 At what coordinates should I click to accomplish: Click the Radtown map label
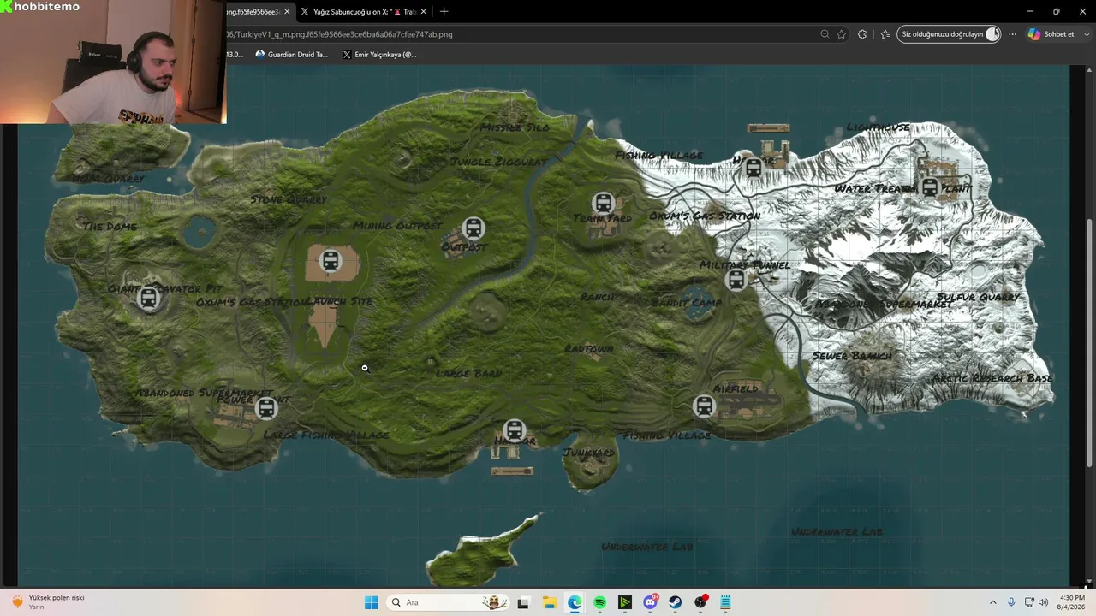[589, 349]
